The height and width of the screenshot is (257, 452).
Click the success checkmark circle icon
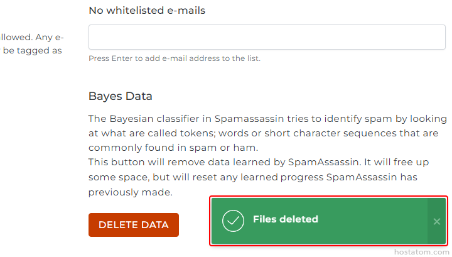pyautogui.click(x=233, y=220)
